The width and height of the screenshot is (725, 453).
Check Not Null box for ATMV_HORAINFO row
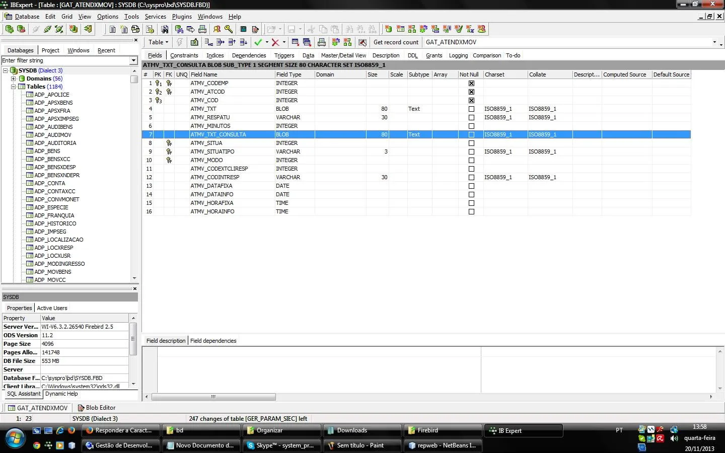click(471, 211)
